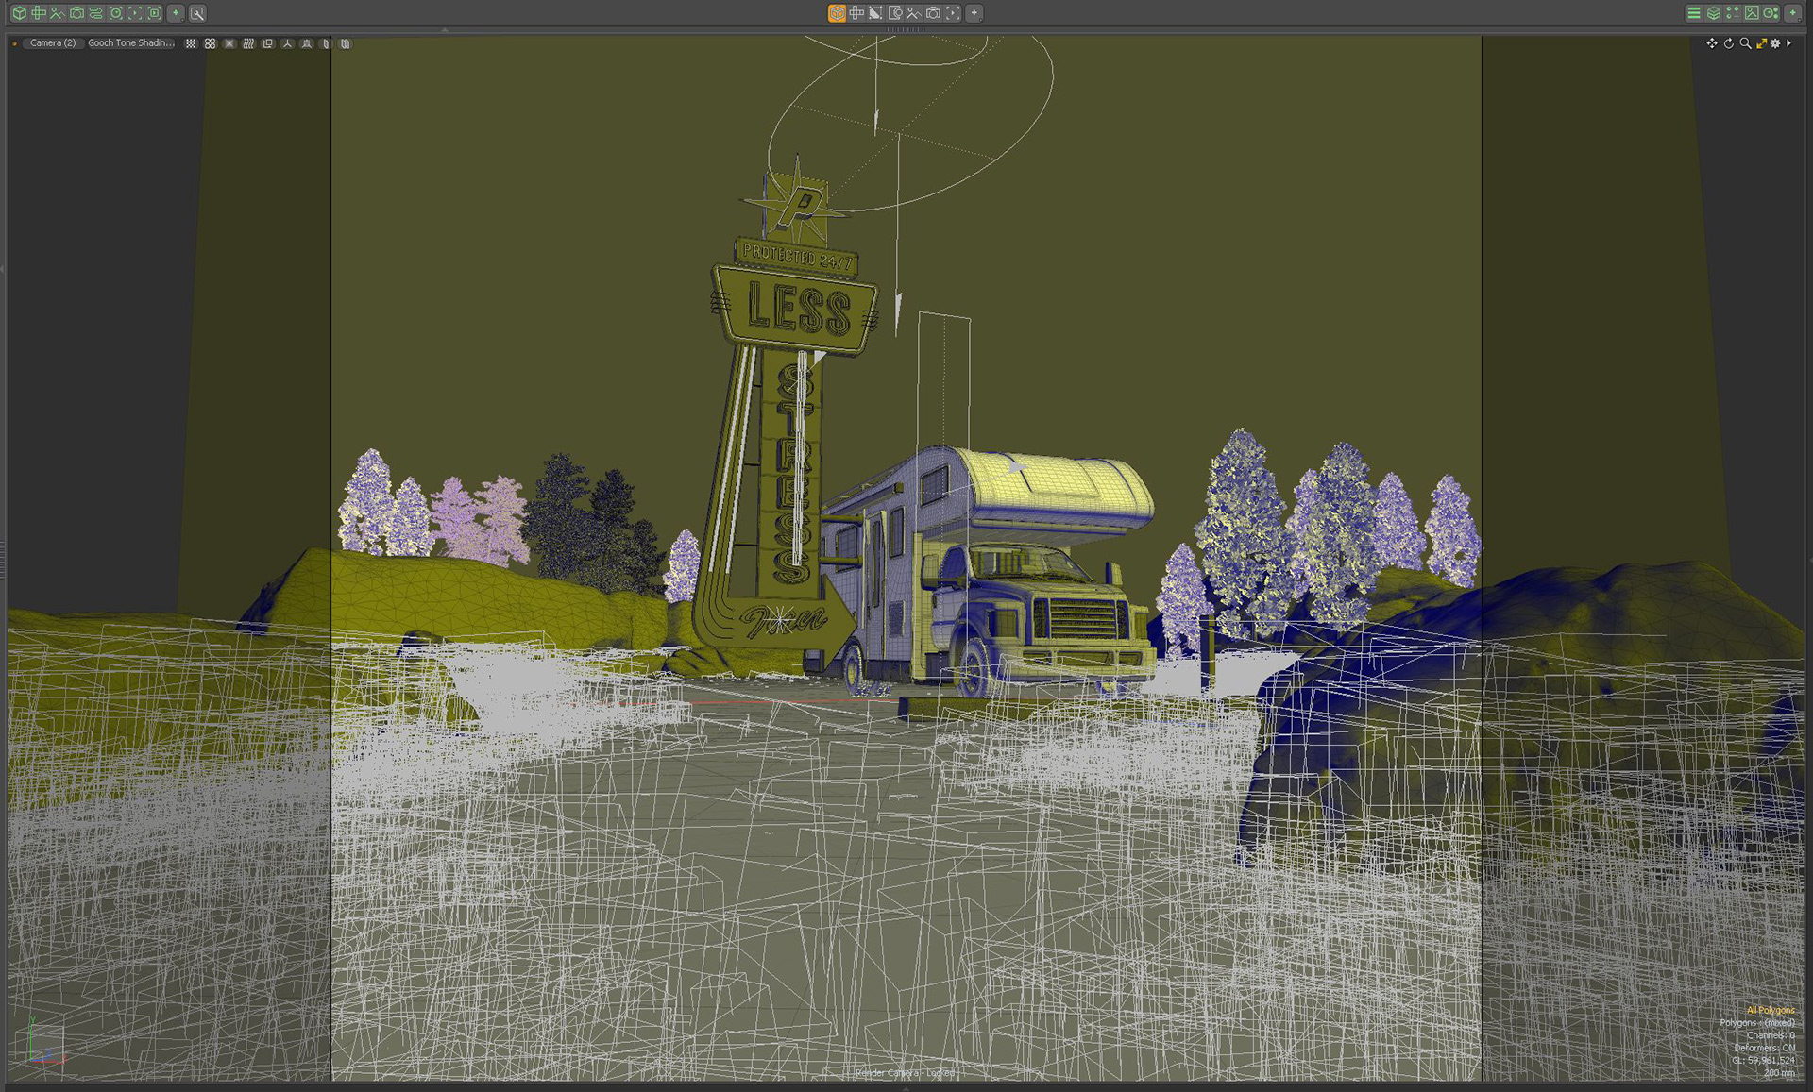Click the green plus add-layout button on the left

176,13
